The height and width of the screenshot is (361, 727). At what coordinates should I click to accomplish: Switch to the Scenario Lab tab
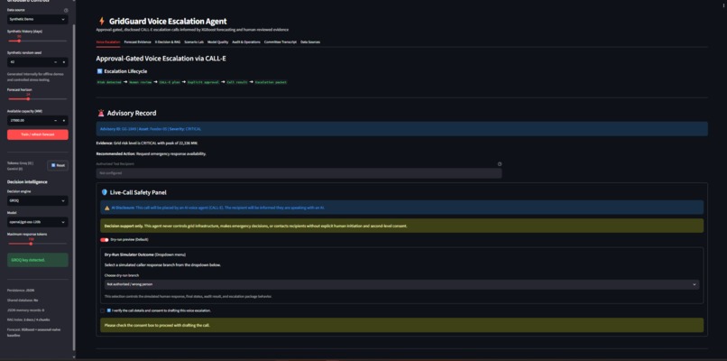click(x=194, y=42)
